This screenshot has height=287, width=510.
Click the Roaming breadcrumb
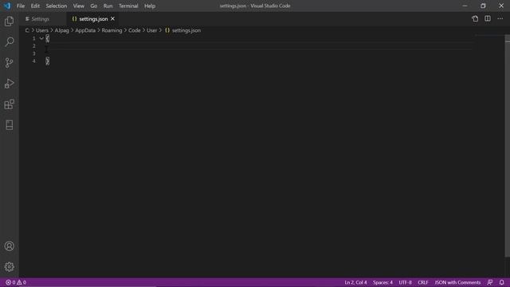point(112,30)
